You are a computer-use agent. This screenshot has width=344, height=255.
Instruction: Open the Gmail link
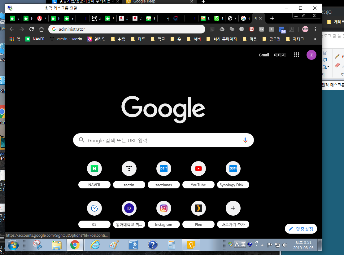click(264, 55)
